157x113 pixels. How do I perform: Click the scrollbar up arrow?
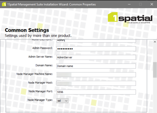click(x=155, y=42)
